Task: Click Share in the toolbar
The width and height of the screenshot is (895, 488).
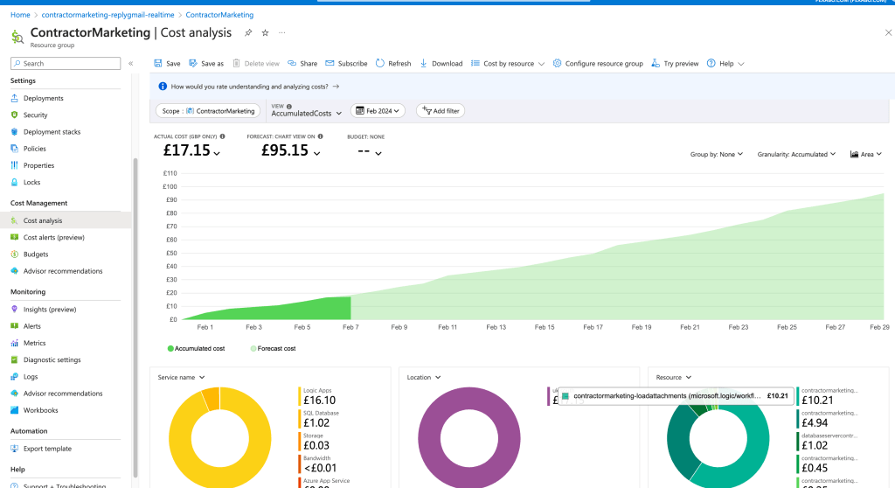Action: coord(302,64)
